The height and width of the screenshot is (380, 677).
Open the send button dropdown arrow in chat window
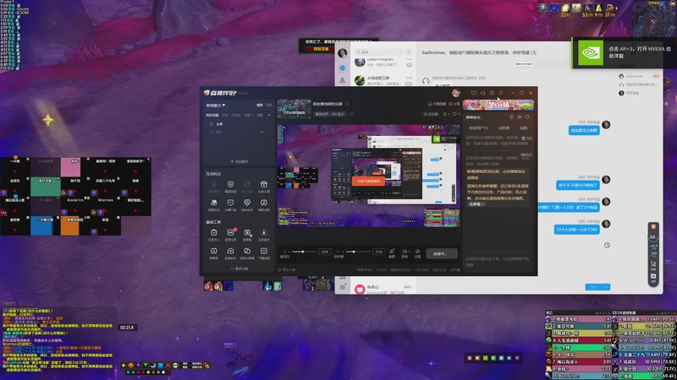tap(606, 287)
